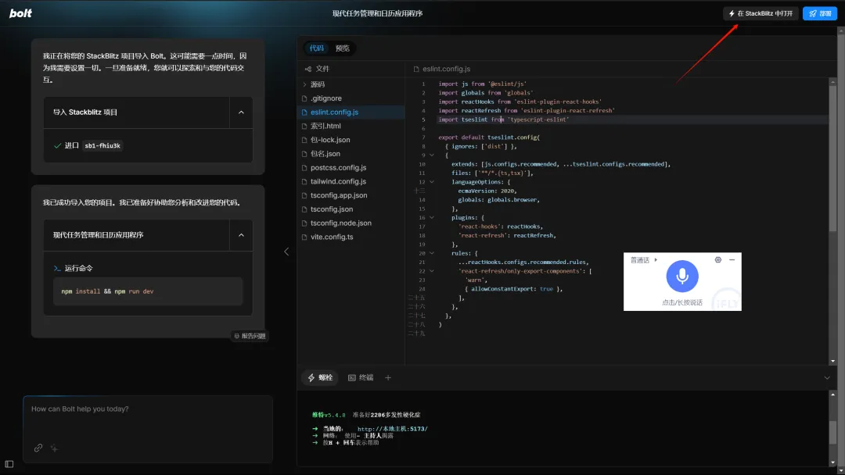Screen dimensions: 845x475
Task: Click the editor scroll down arrow
Action: click(832, 362)
